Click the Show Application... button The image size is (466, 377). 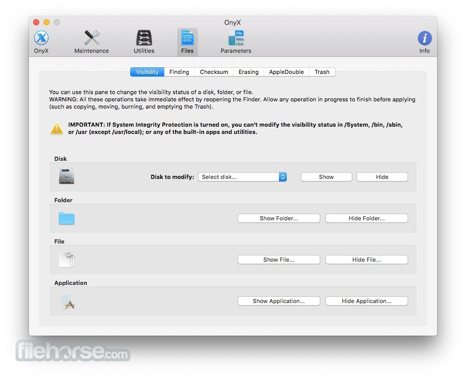pyautogui.click(x=279, y=301)
